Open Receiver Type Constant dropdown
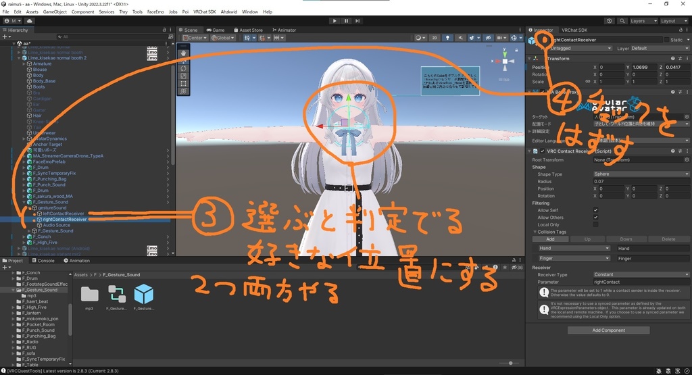This screenshot has height=375, width=692. tap(641, 274)
